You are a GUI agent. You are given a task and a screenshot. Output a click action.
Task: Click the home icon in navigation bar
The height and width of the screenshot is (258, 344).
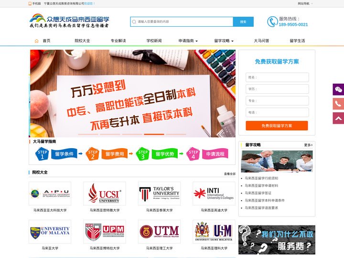click(37, 41)
